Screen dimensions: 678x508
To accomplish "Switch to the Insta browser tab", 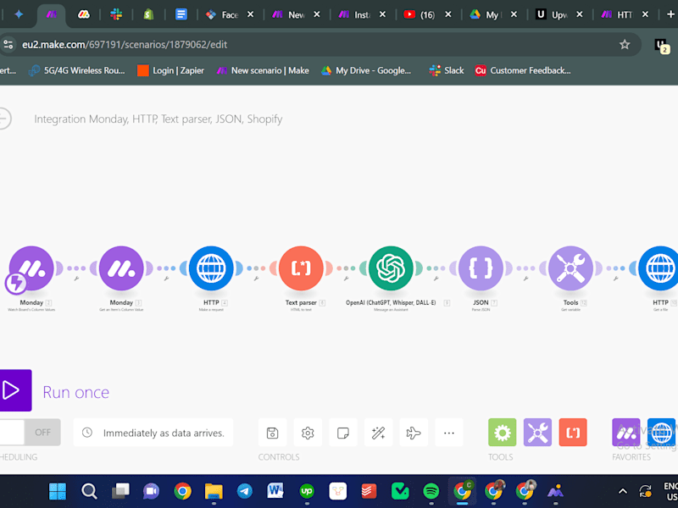I will pos(362,14).
